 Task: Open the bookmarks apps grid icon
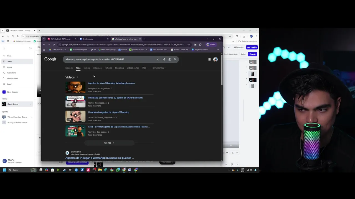[x=44, y=49]
